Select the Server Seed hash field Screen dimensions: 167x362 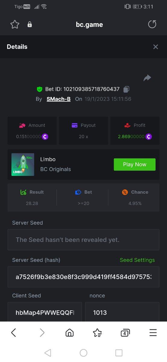coord(83,277)
